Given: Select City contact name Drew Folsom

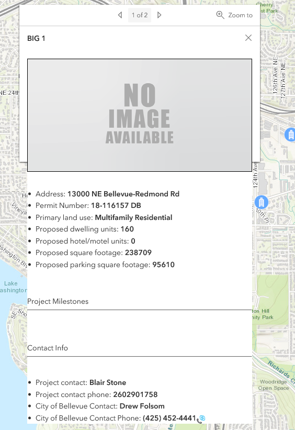Looking at the screenshot, I should 142,406.
